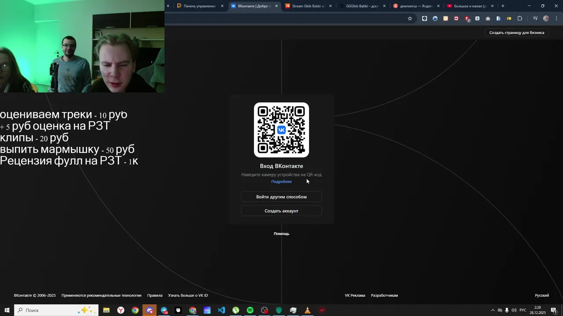
Task: Switch to the Панель управления tab
Action: coord(200,6)
